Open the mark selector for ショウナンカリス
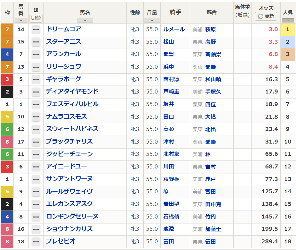 36,229
